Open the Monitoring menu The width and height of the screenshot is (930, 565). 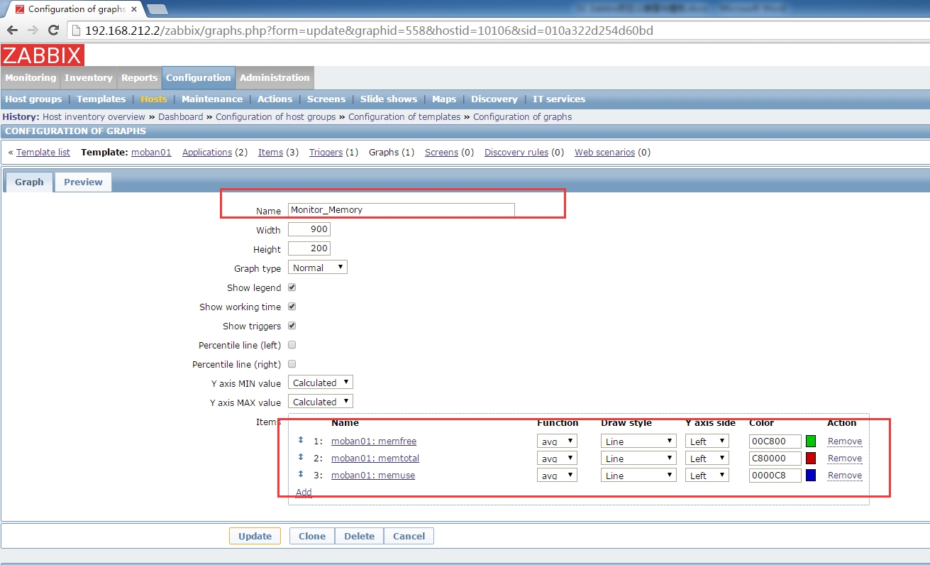(x=31, y=78)
